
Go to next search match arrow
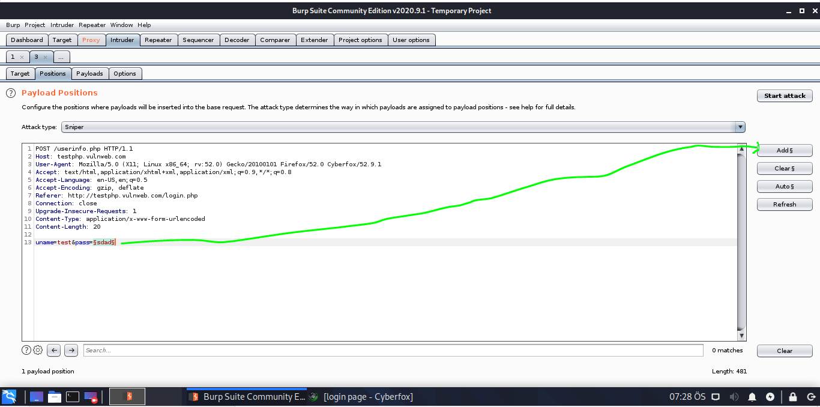point(71,350)
